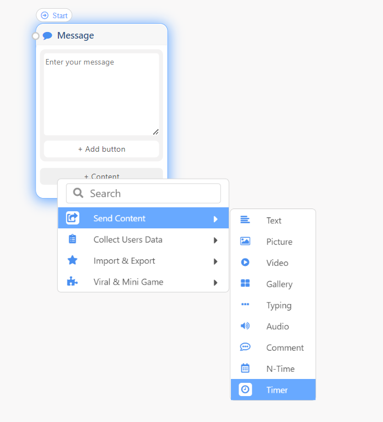This screenshot has width=383, height=422.
Task: Click the Comment chat bubble icon
Action: click(x=245, y=347)
